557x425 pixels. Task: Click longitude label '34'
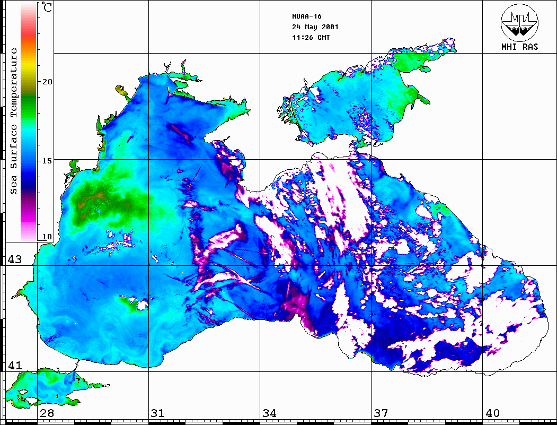click(x=270, y=413)
